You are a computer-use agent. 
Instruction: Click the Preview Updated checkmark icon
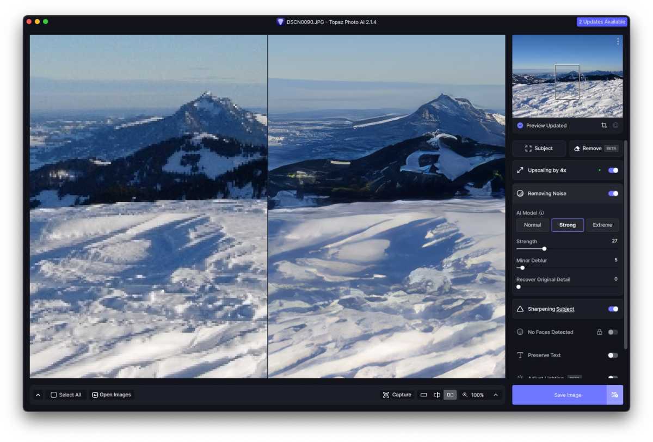point(520,125)
